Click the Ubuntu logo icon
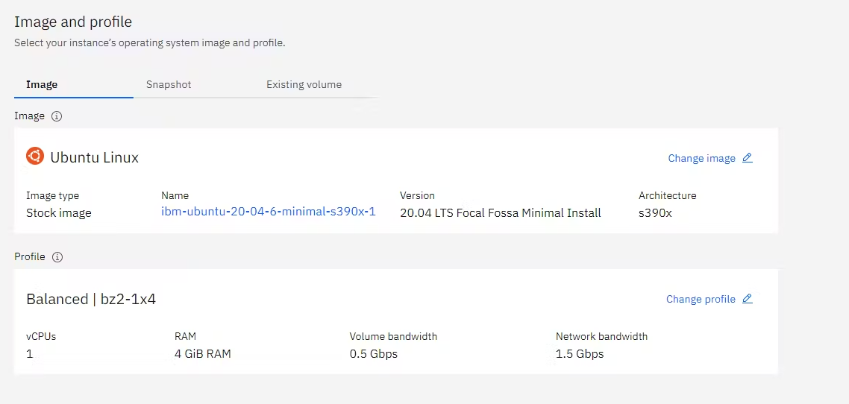Screen dimensions: 849x404 (x=34, y=157)
